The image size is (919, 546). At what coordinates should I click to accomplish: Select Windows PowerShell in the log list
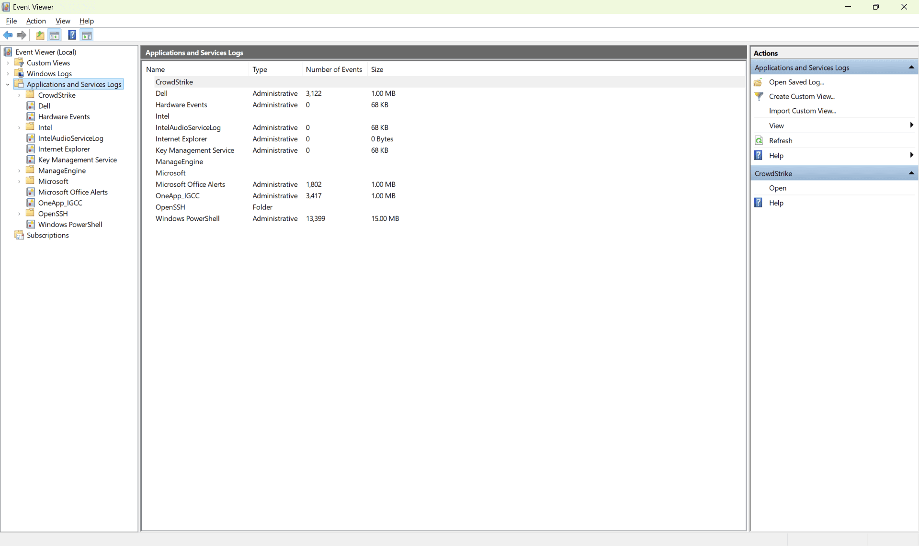pos(187,218)
